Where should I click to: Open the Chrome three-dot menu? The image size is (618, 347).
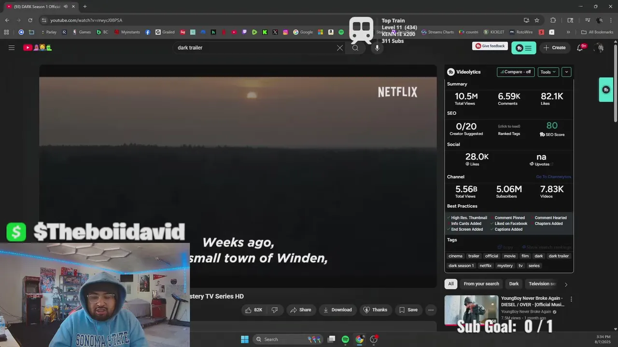(x=611, y=20)
